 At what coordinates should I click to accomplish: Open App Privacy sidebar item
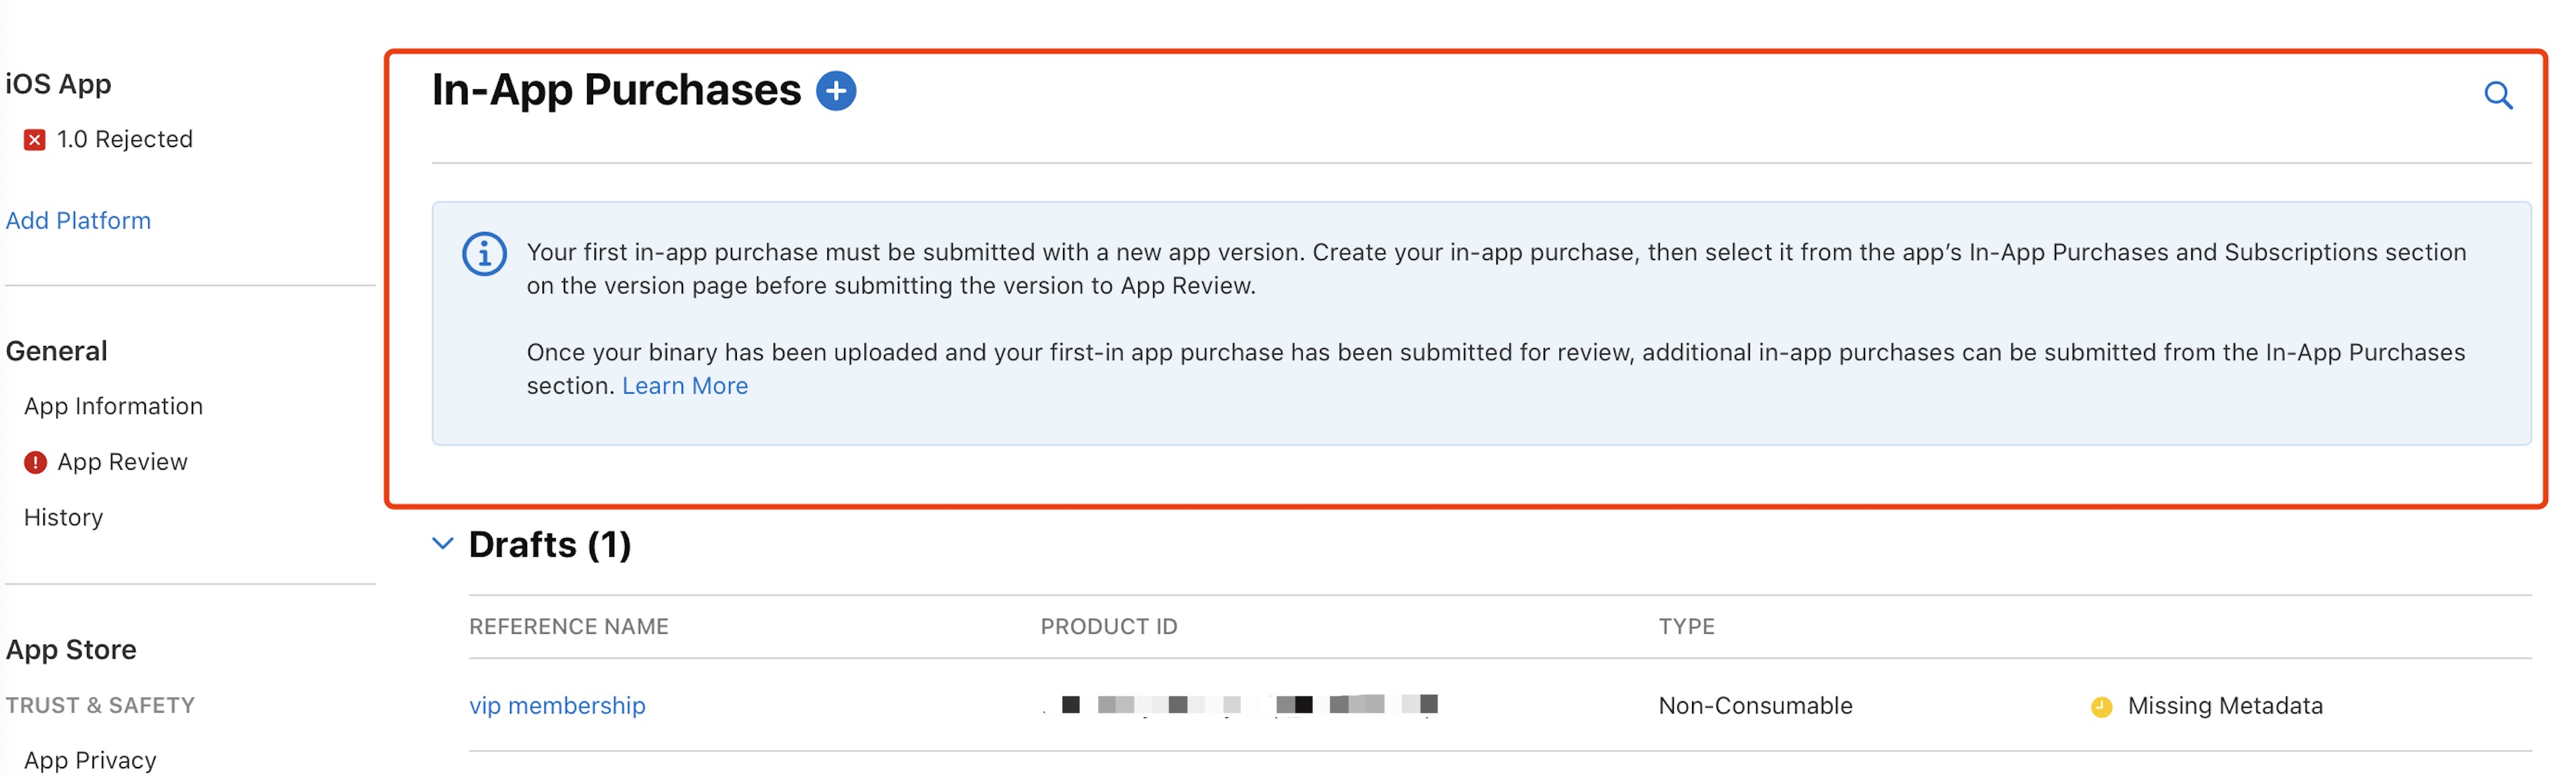90,760
